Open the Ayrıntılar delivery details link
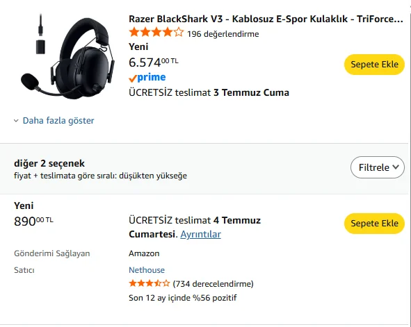 (x=200, y=234)
